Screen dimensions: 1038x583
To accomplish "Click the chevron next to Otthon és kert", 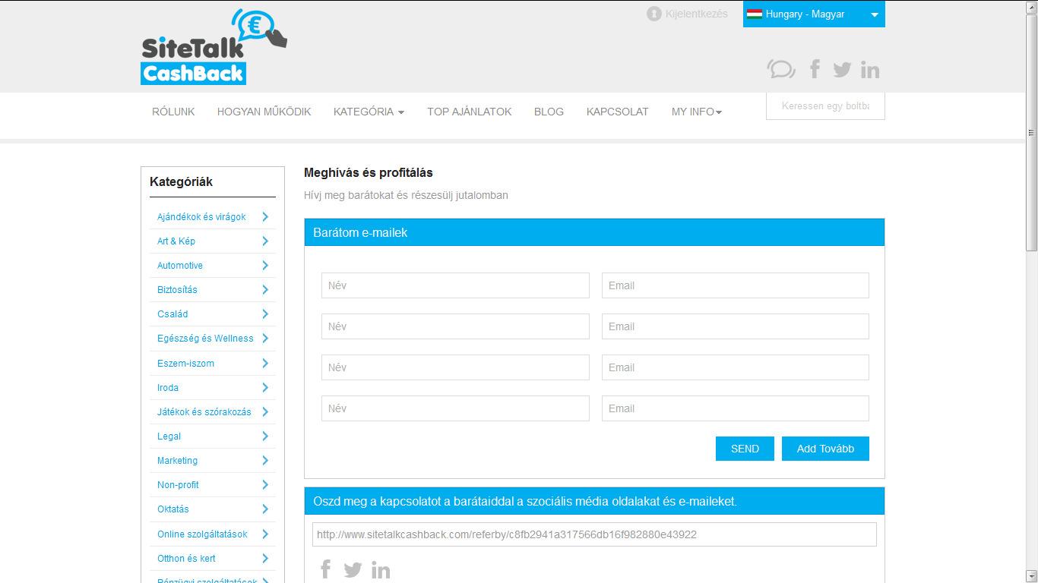I will click(x=265, y=559).
